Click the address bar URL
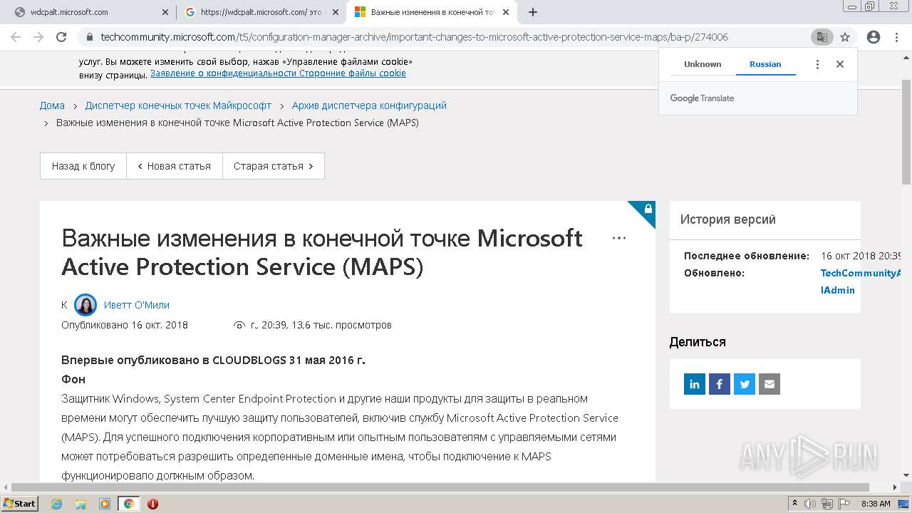Screen dimensions: 912x513 pyautogui.click(x=415, y=37)
